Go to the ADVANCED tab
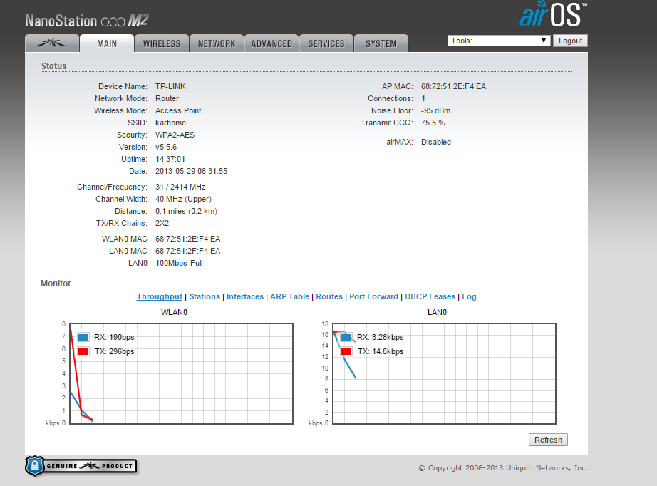 [x=271, y=43]
